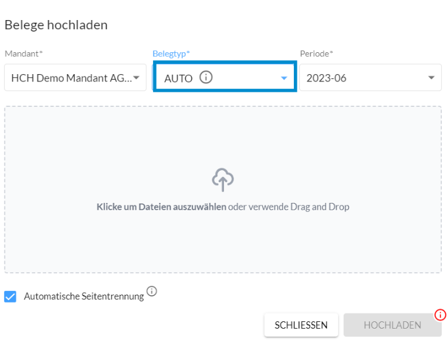Viewport: 448px width, 342px height.
Task: Open the Belegtyp dropdown blue arrow
Action: 283,78
